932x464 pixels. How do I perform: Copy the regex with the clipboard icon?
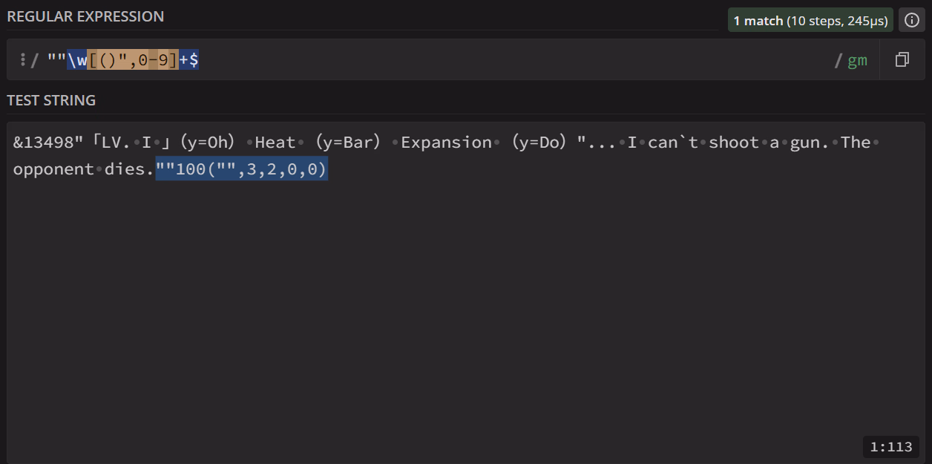[x=902, y=59]
